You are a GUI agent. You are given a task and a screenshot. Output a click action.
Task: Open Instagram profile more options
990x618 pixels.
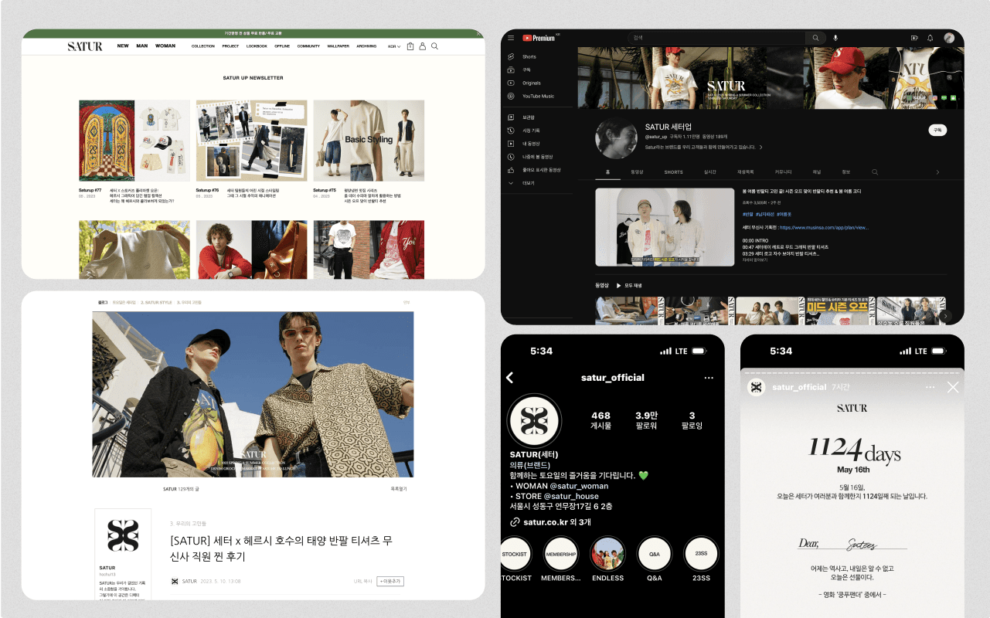click(709, 378)
